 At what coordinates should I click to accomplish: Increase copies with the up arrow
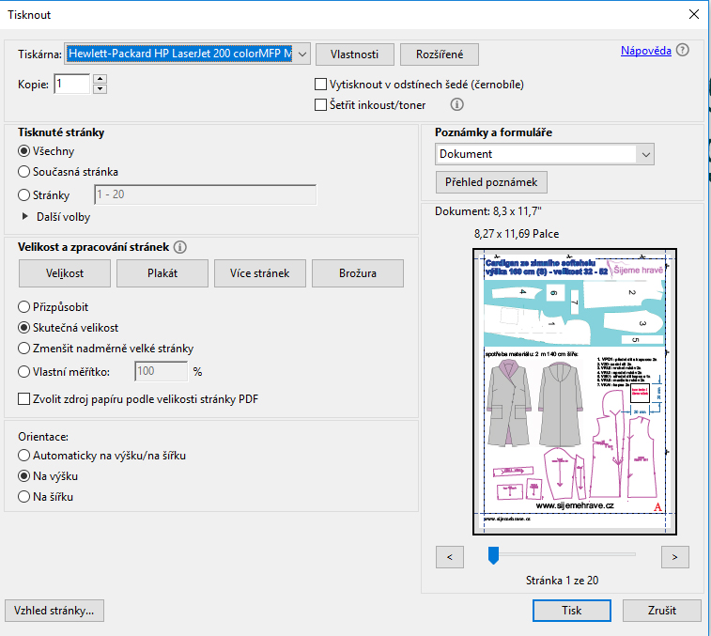tap(100, 79)
